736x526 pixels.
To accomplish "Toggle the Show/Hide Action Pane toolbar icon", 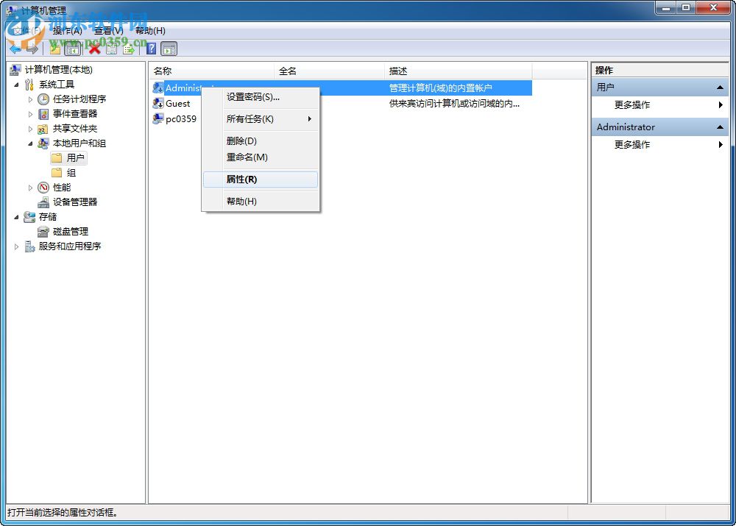I will pos(169,49).
